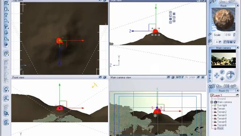Image resolution: width=241 pixels, height=136 pixels.
Task: Collapse the Rock (1) world browser arrow
Action: (x=238, y=91)
